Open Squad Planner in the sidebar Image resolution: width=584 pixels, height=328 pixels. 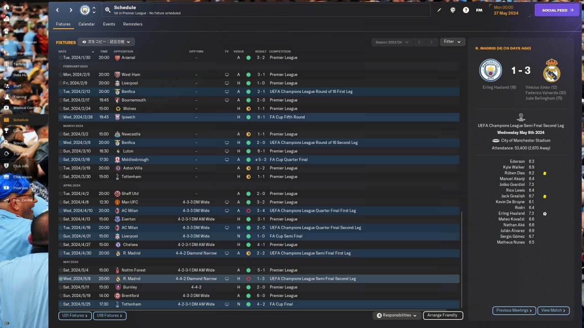coord(25,42)
